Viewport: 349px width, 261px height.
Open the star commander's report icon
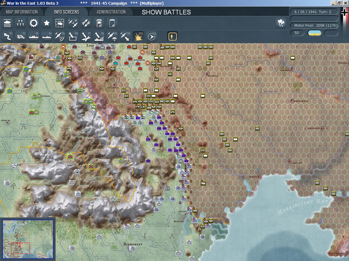click(x=47, y=23)
